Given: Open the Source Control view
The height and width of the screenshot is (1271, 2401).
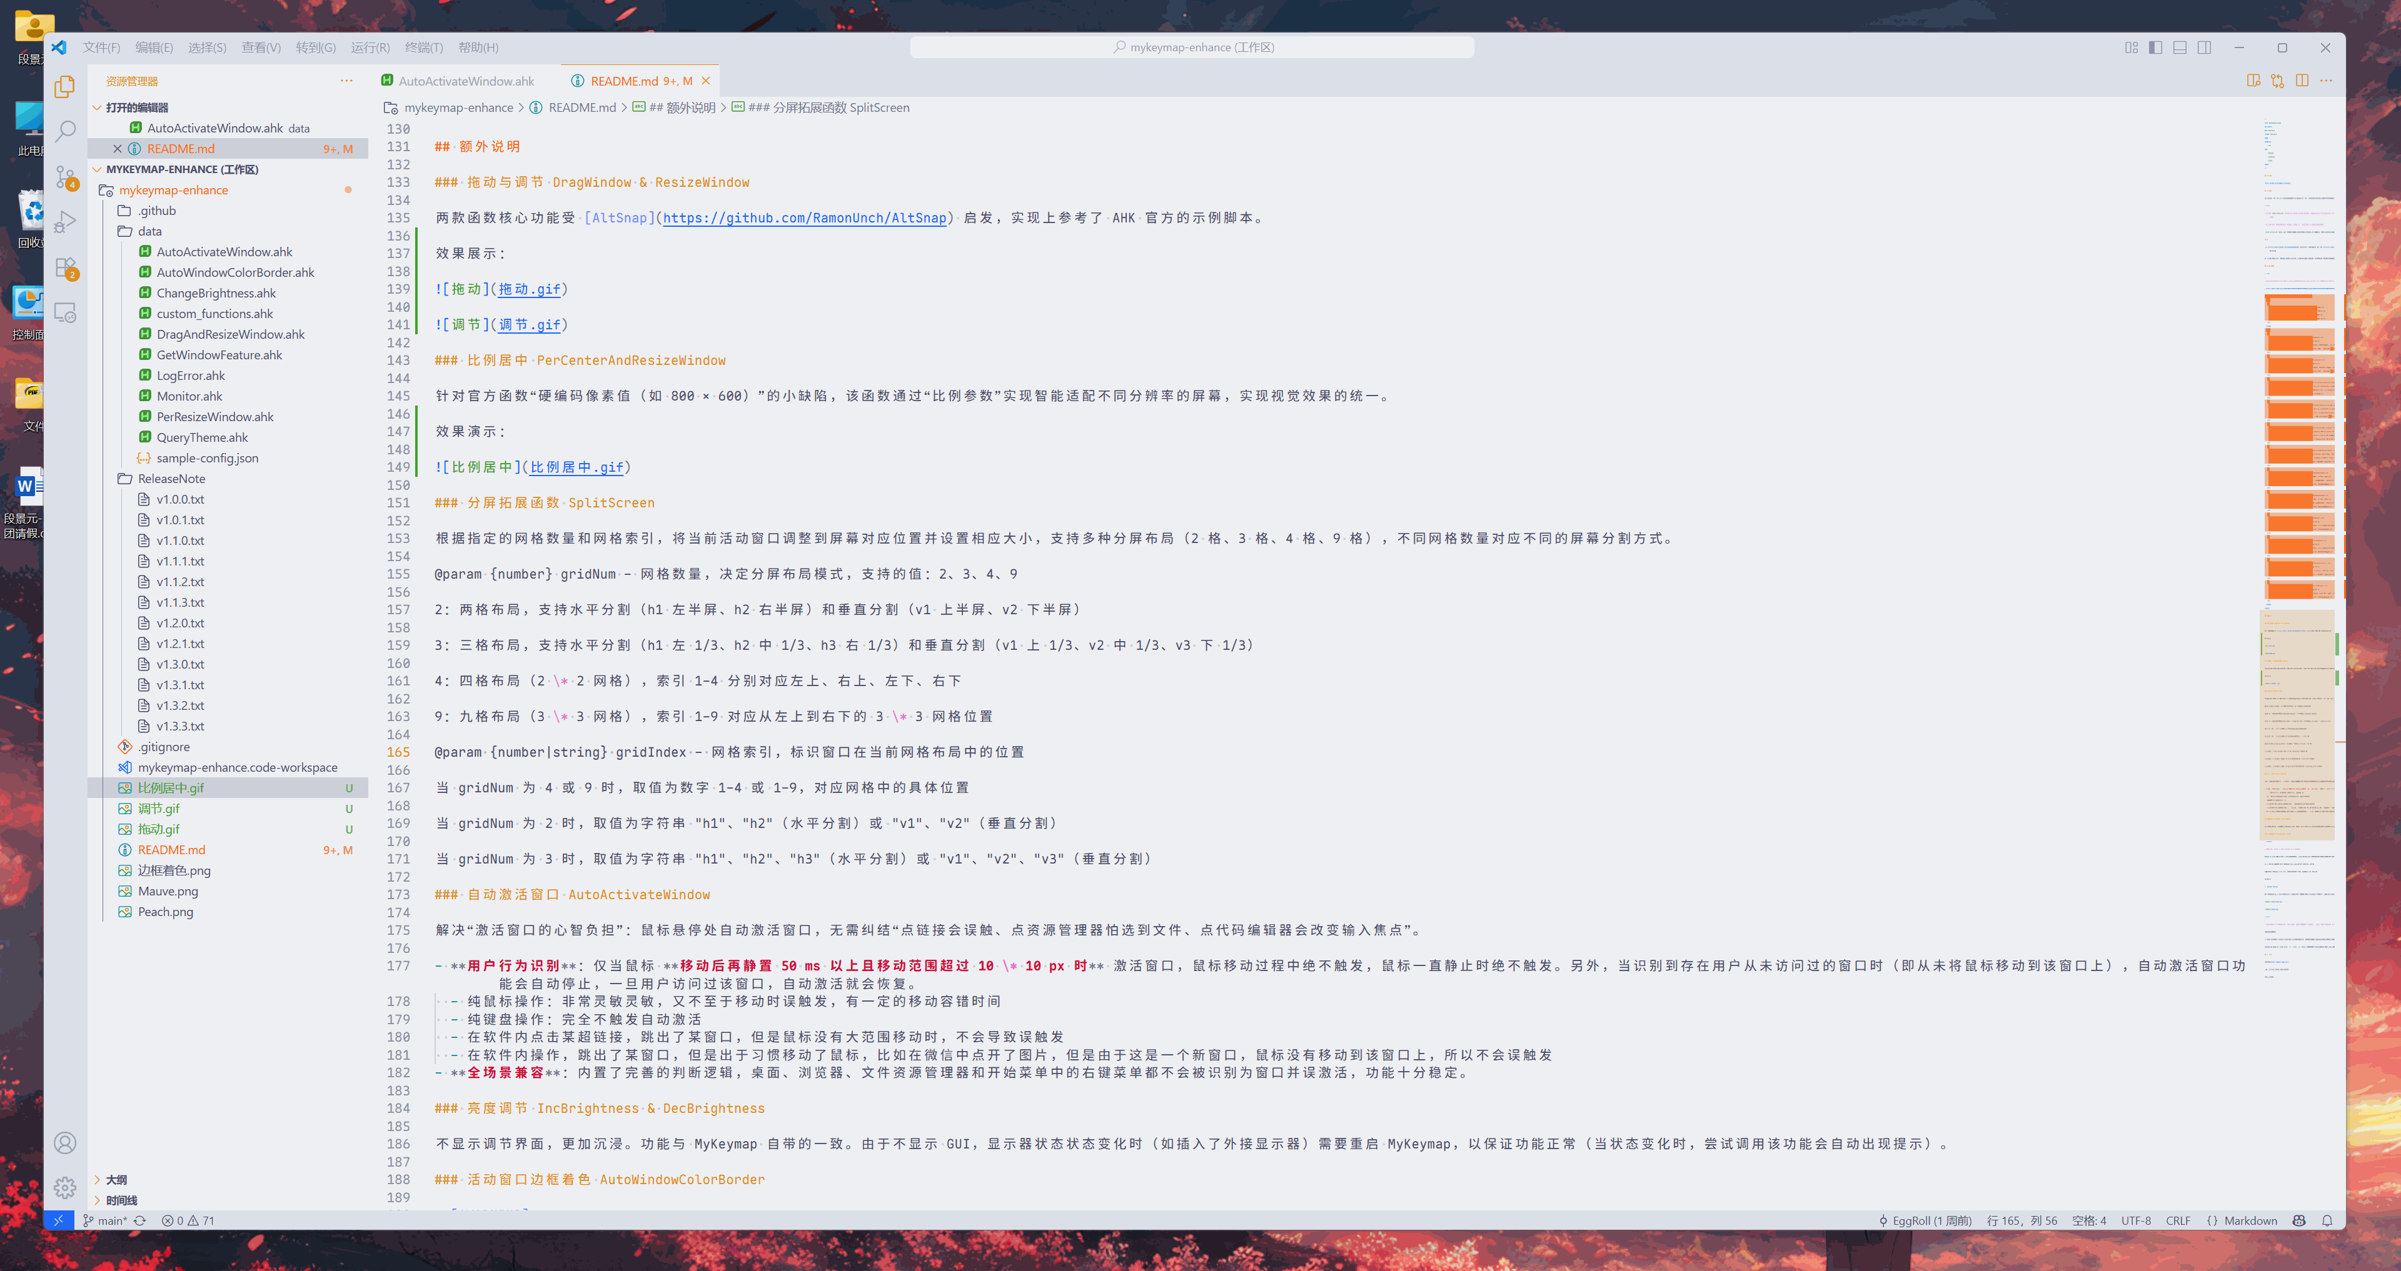Looking at the screenshot, I should click(x=65, y=177).
